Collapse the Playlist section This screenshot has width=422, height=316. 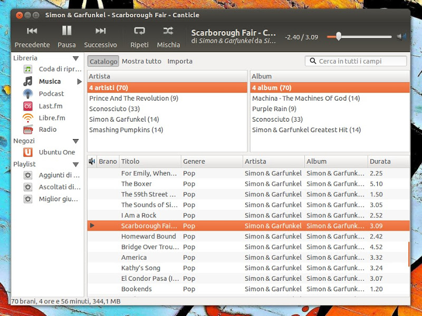[x=75, y=164]
